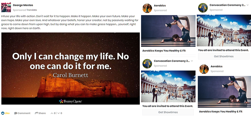Click the Like thumbs-up icon
Viewport: 251px width, 119px height.
point(3,113)
